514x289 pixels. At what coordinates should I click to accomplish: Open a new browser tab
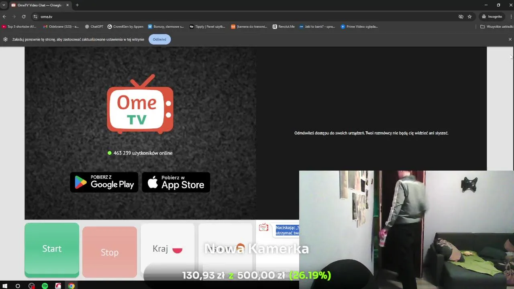click(x=77, y=5)
